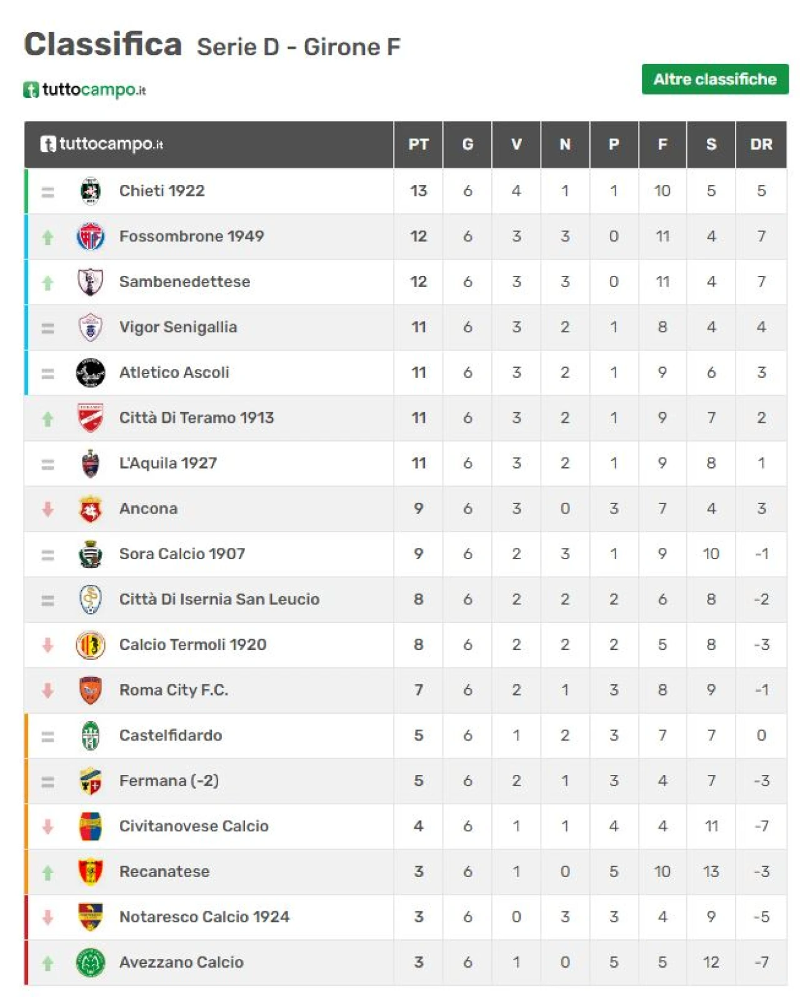
Task: Open the L'Aquila 1927 team name link
Action: click(x=168, y=463)
